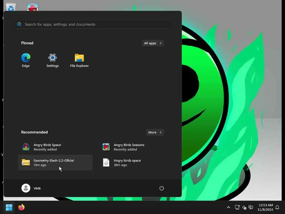This screenshot has height=214, width=285.
Task: Show More recommended items
Action: tap(155, 132)
